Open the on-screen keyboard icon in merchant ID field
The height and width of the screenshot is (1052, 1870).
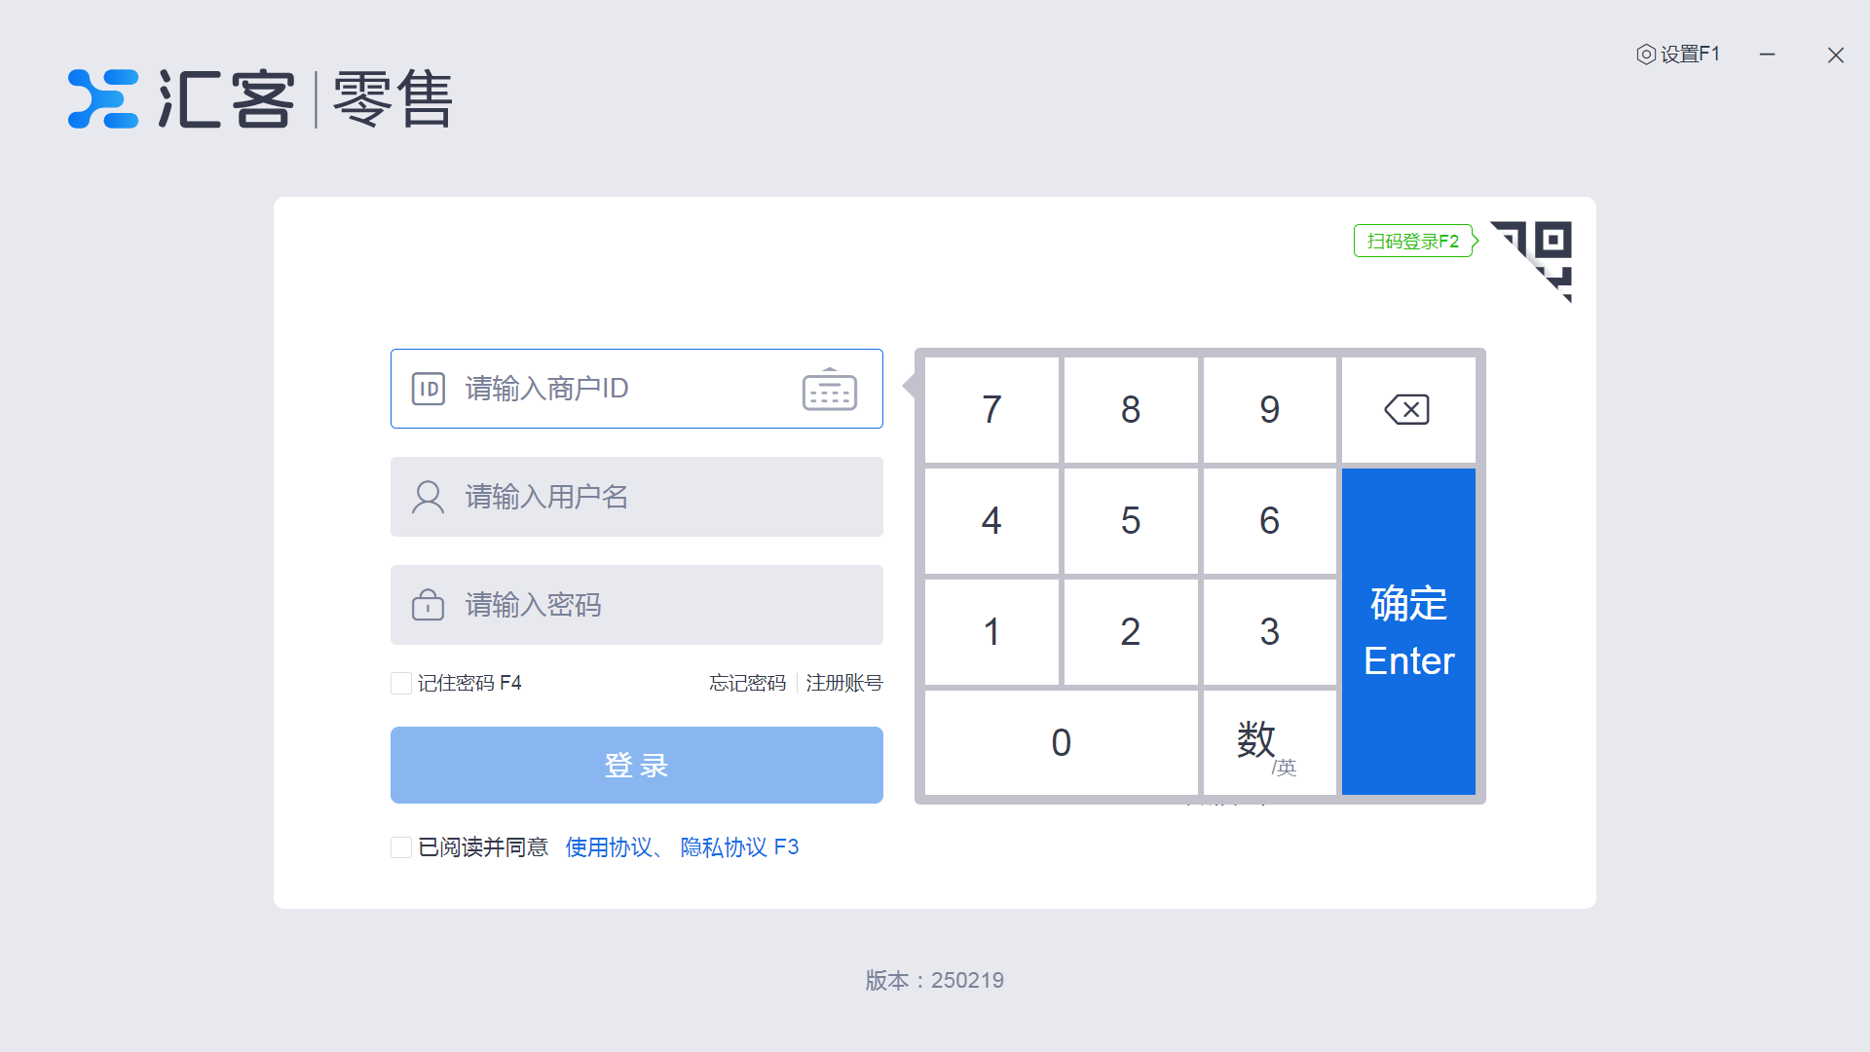point(829,389)
